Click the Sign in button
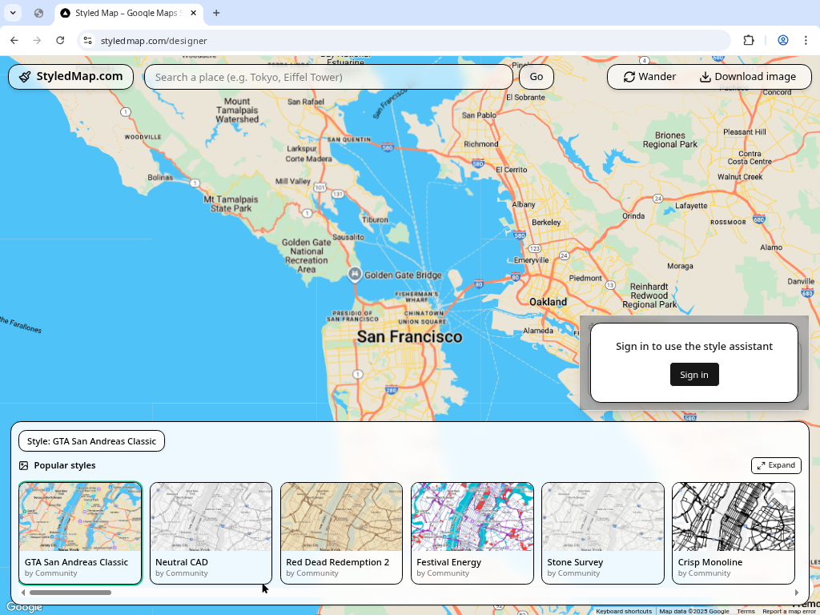The width and height of the screenshot is (820, 615). click(694, 375)
